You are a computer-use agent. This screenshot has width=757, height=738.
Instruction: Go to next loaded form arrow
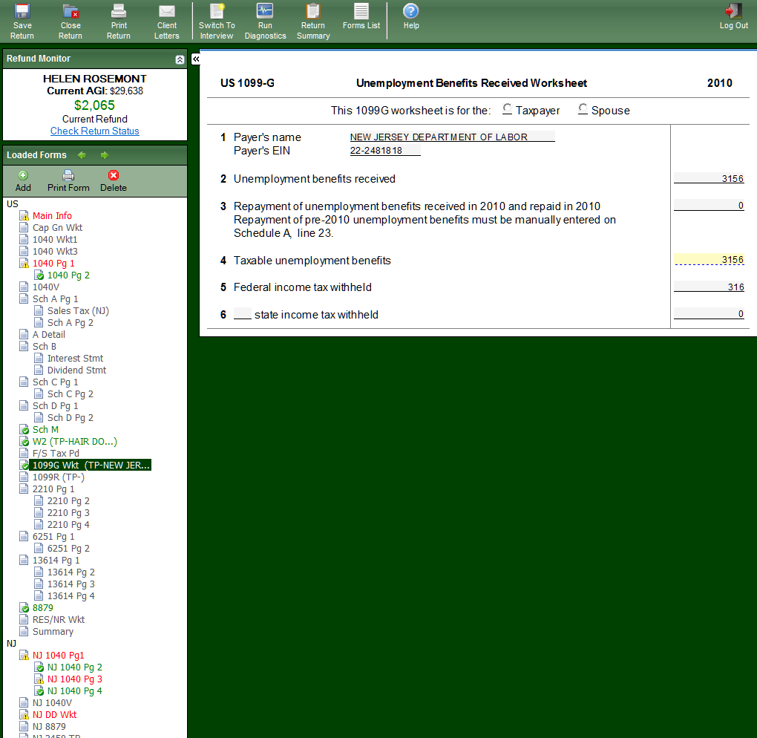(105, 155)
